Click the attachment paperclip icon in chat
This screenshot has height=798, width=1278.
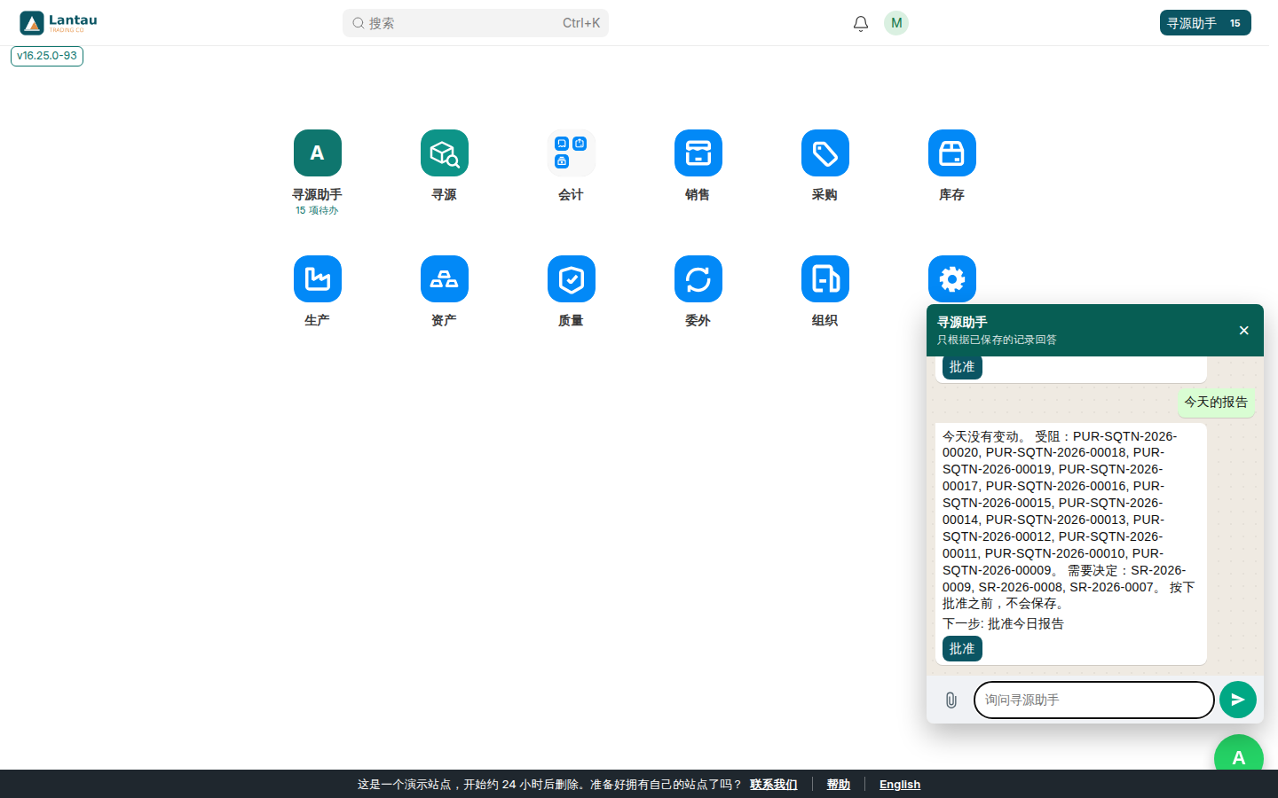[x=951, y=700]
